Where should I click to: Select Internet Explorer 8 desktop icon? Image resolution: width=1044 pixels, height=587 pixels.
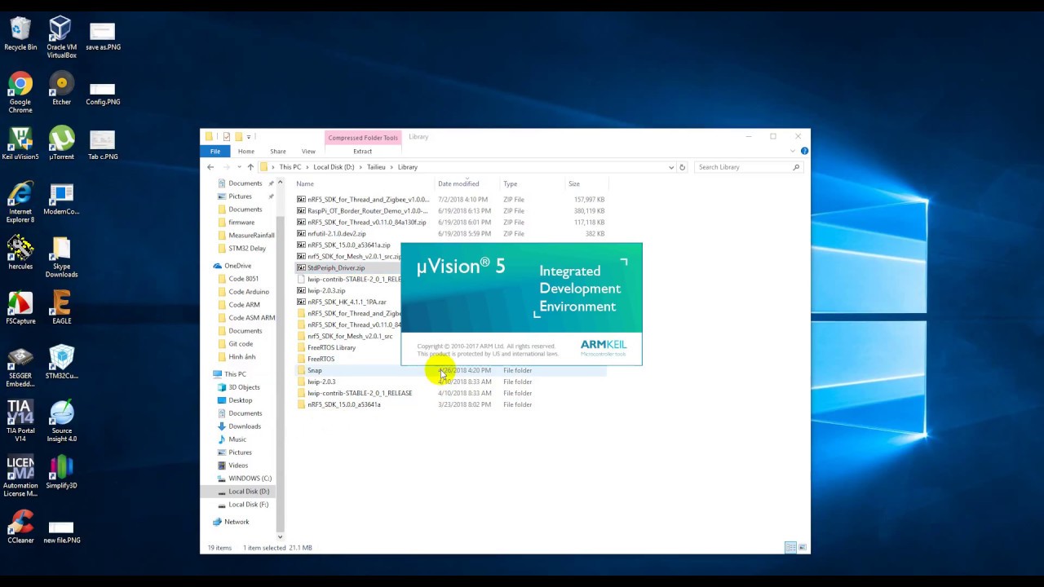tap(20, 202)
